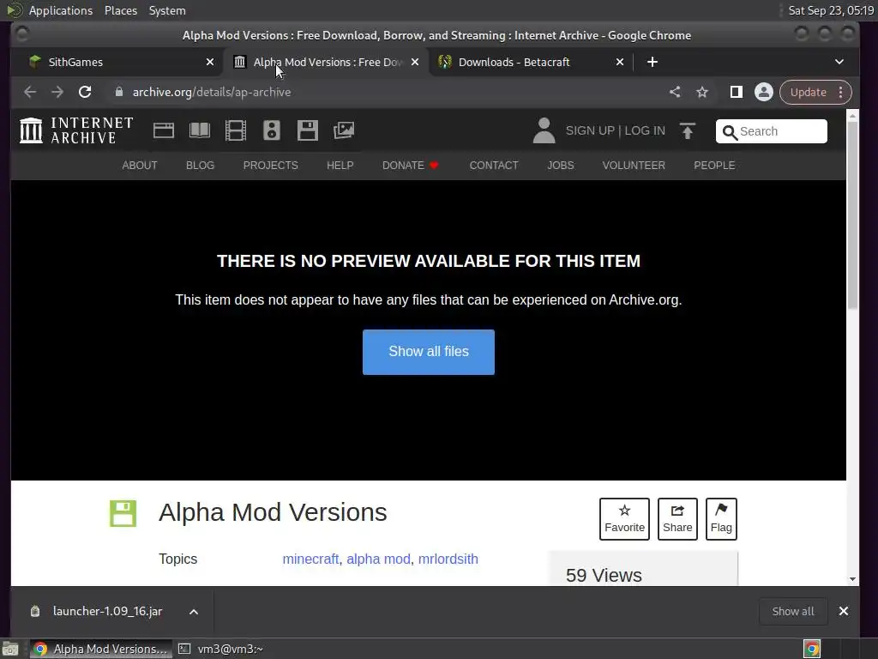The image size is (878, 659).
Task: Click the magnifier icon in Search box
Action: pos(730,132)
